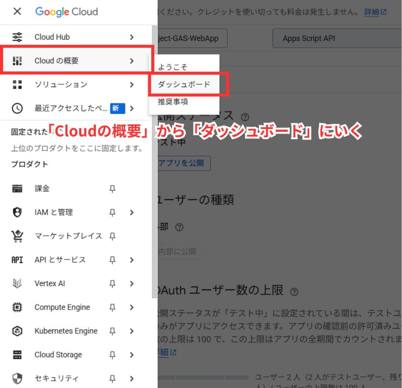
Task: Click the Vertex AI icon
Action: (x=17, y=283)
